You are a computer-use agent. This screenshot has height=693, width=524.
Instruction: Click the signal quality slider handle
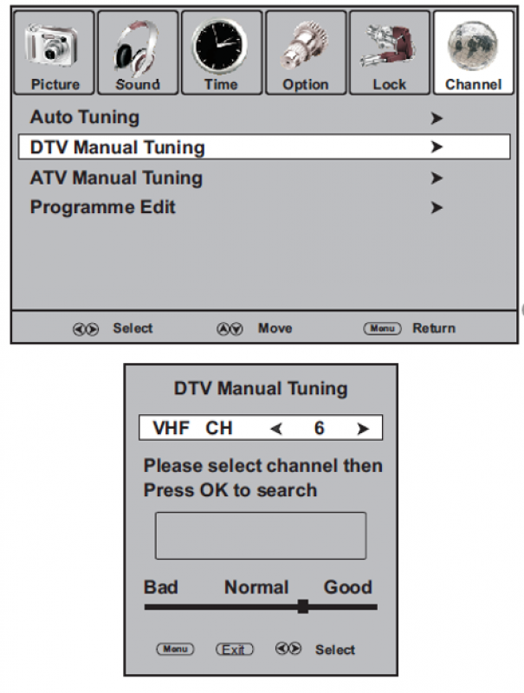(302, 606)
